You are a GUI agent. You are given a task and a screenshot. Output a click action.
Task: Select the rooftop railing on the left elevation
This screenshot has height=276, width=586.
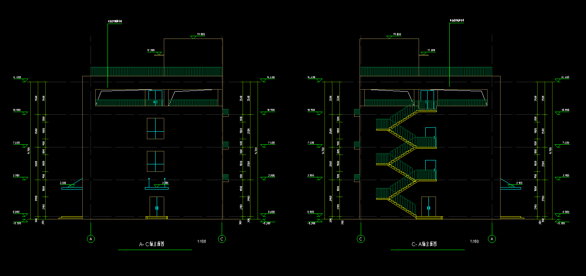[x=156, y=72]
